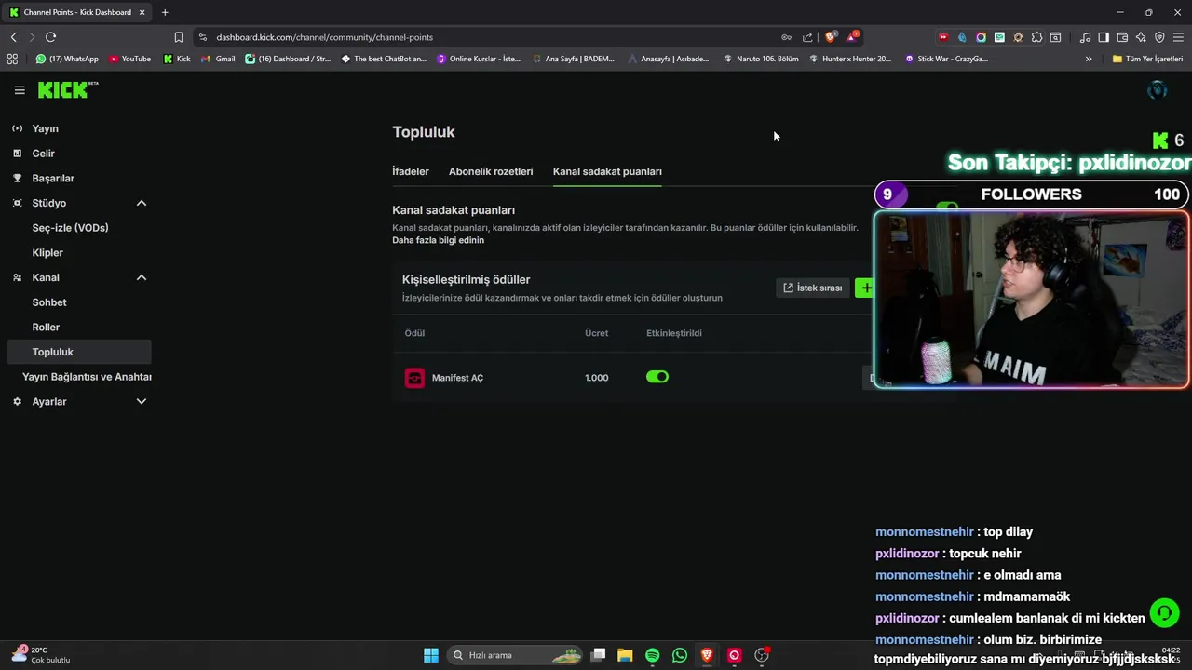Open WhatsApp bookmark
The width and height of the screenshot is (1192, 670).
point(67,59)
